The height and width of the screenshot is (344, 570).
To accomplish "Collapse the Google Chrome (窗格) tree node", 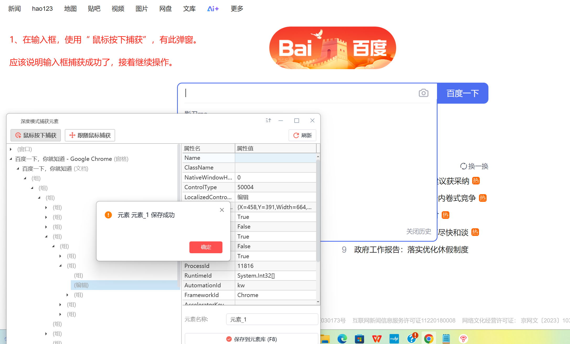I will pos(11,159).
